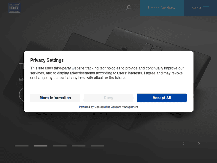The width and height of the screenshot is (217, 163).
Task: Click the privacy consent description paragraph
Action: point(107,73)
